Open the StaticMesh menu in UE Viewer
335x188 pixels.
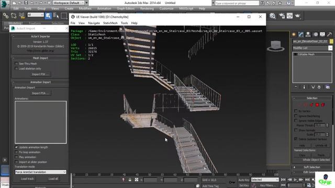pyautogui.click(x=110, y=23)
